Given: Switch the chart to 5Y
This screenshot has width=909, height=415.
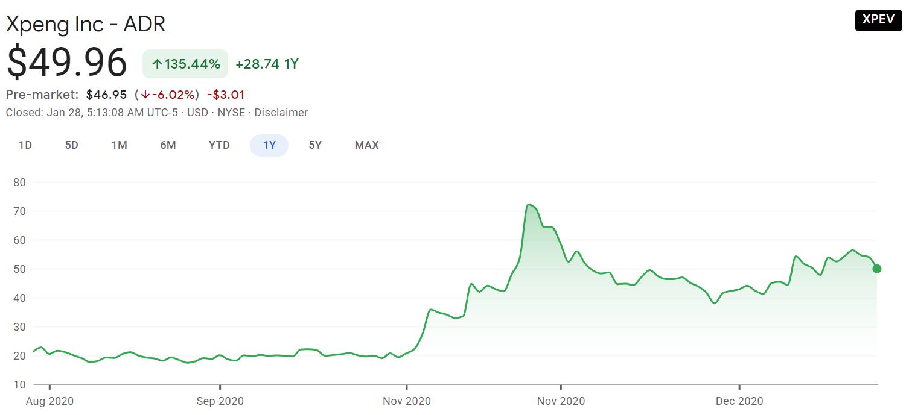Looking at the screenshot, I should [x=315, y=145].
